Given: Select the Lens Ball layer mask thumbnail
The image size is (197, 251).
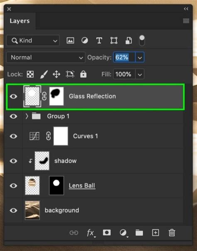Looking at the screenshot, I should pyautogui.click(x=57, y=185).
